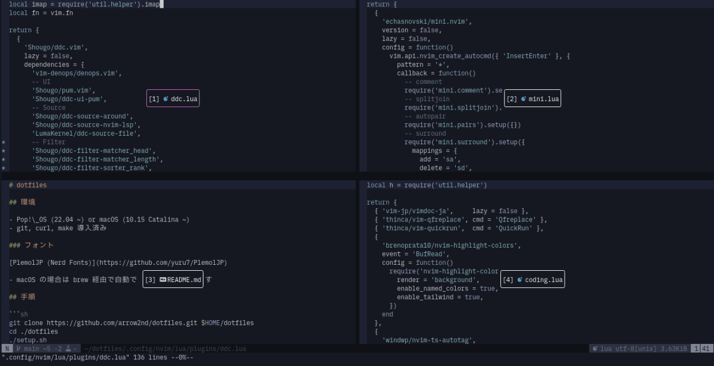Image resolution: width=714 pixels, height=366 pixels.
Task: Click 'local fn = vim.fn' line
Action: [x=41, y=13]
